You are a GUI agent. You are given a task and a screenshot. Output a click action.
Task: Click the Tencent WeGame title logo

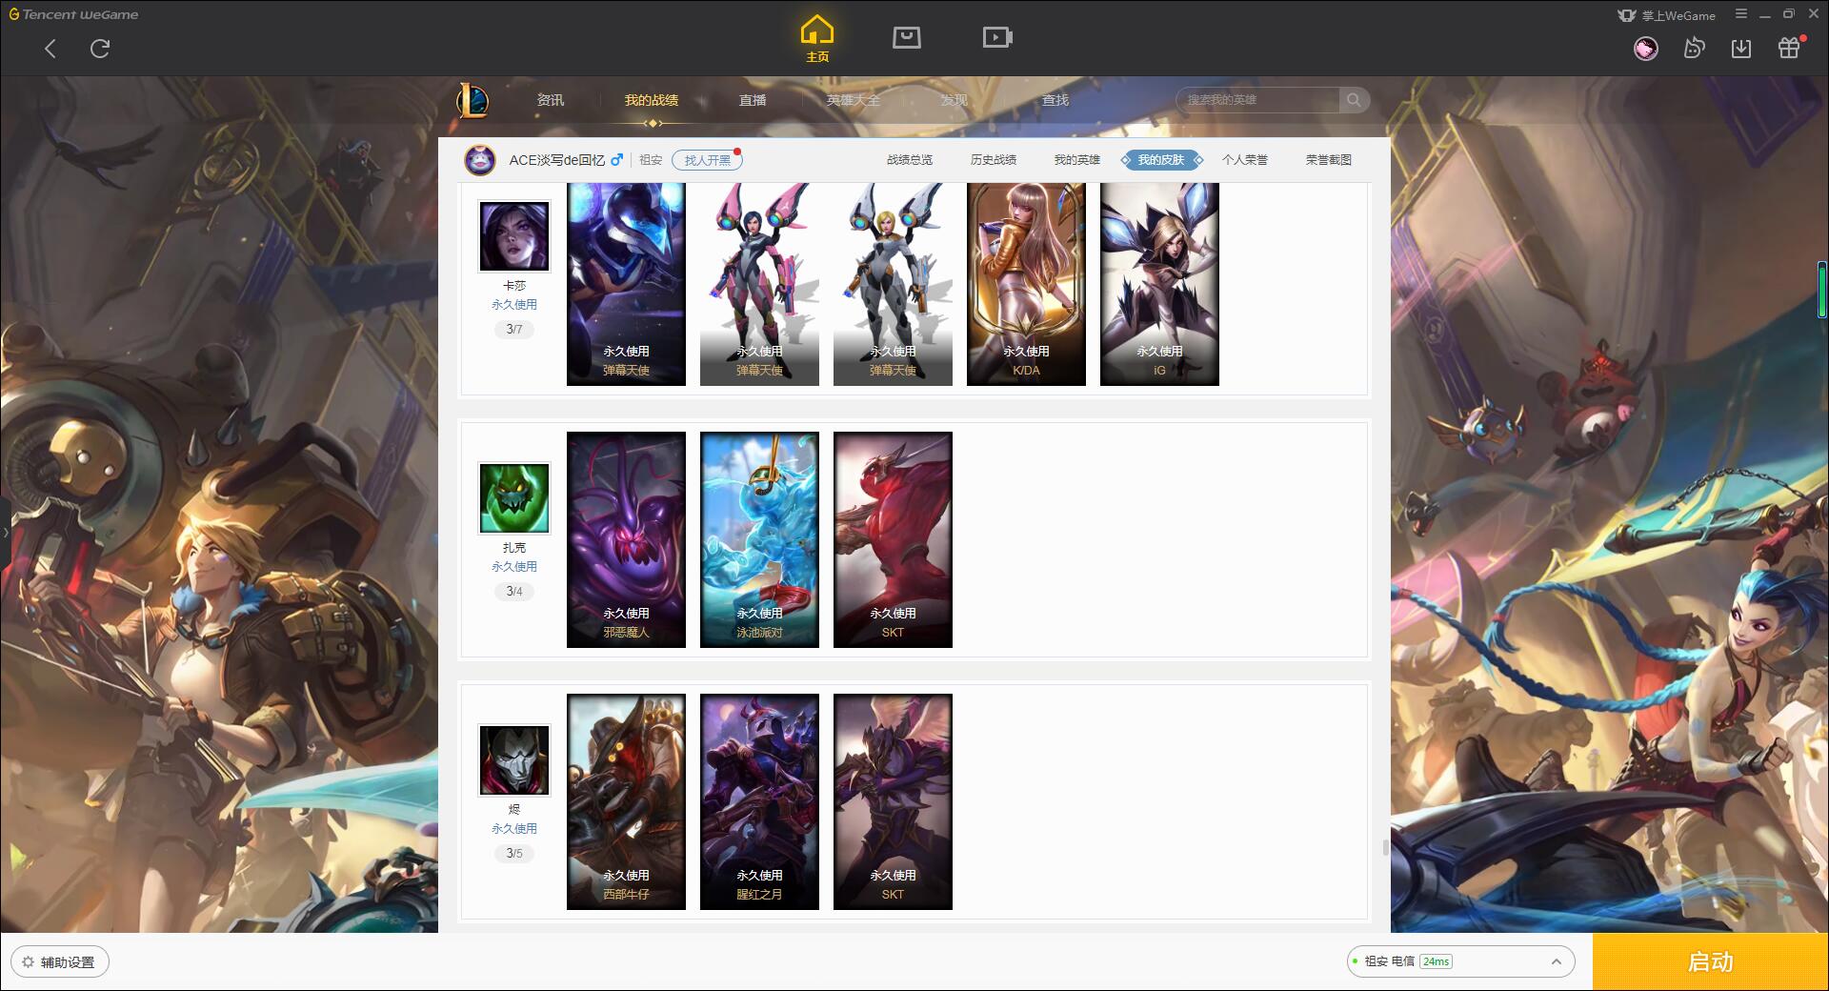[74, 14]
